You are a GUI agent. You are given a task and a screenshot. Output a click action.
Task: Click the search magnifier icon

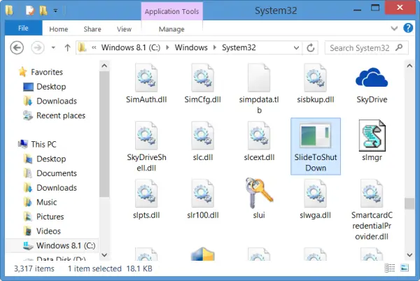399,48
